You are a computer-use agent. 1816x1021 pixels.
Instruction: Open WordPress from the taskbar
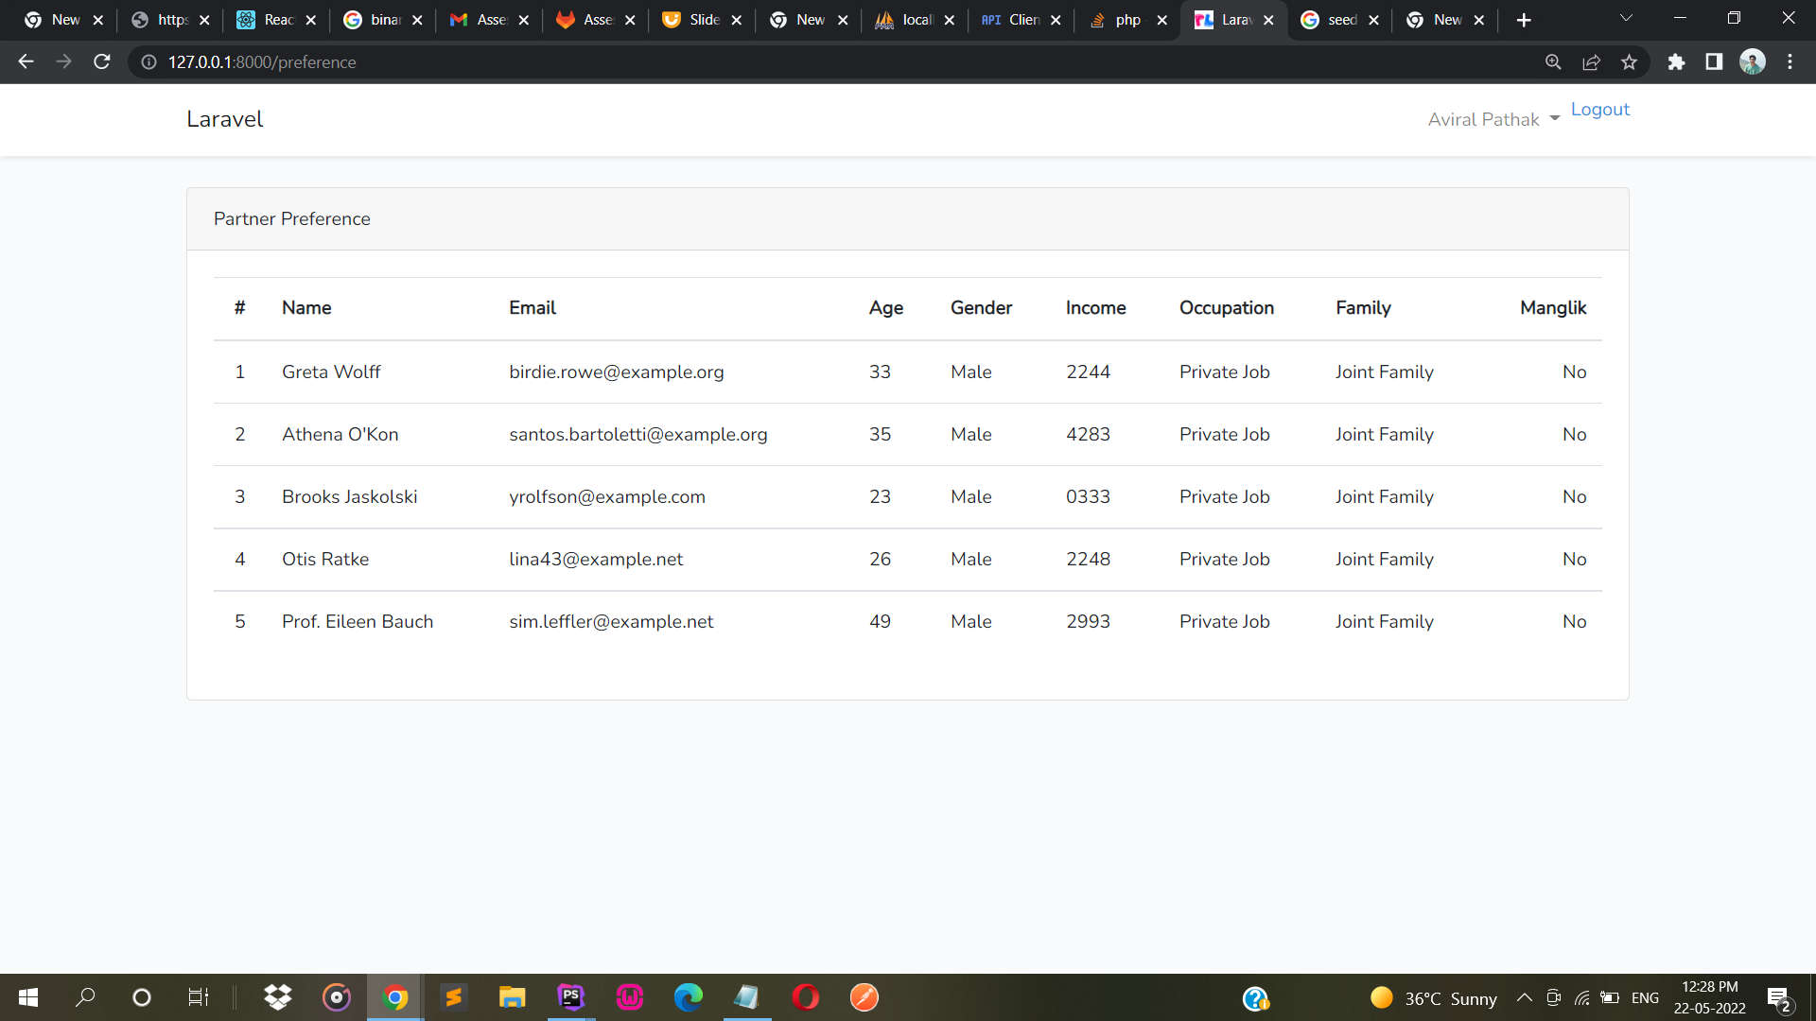(x=629, y=996)
